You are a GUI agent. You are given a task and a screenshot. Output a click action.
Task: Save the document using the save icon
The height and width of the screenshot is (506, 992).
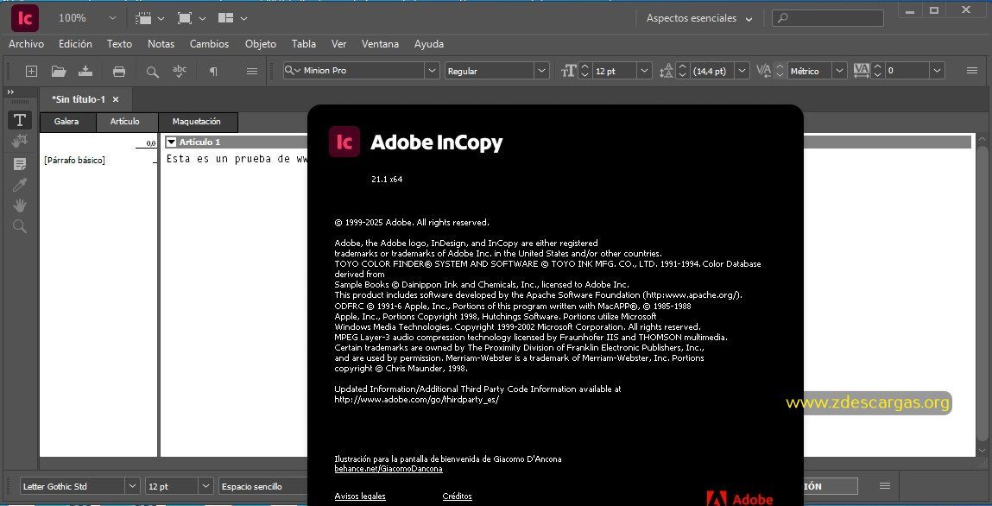[85, 72]
